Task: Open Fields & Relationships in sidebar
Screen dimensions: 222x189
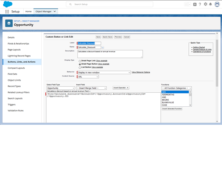Action: point(18,44)
